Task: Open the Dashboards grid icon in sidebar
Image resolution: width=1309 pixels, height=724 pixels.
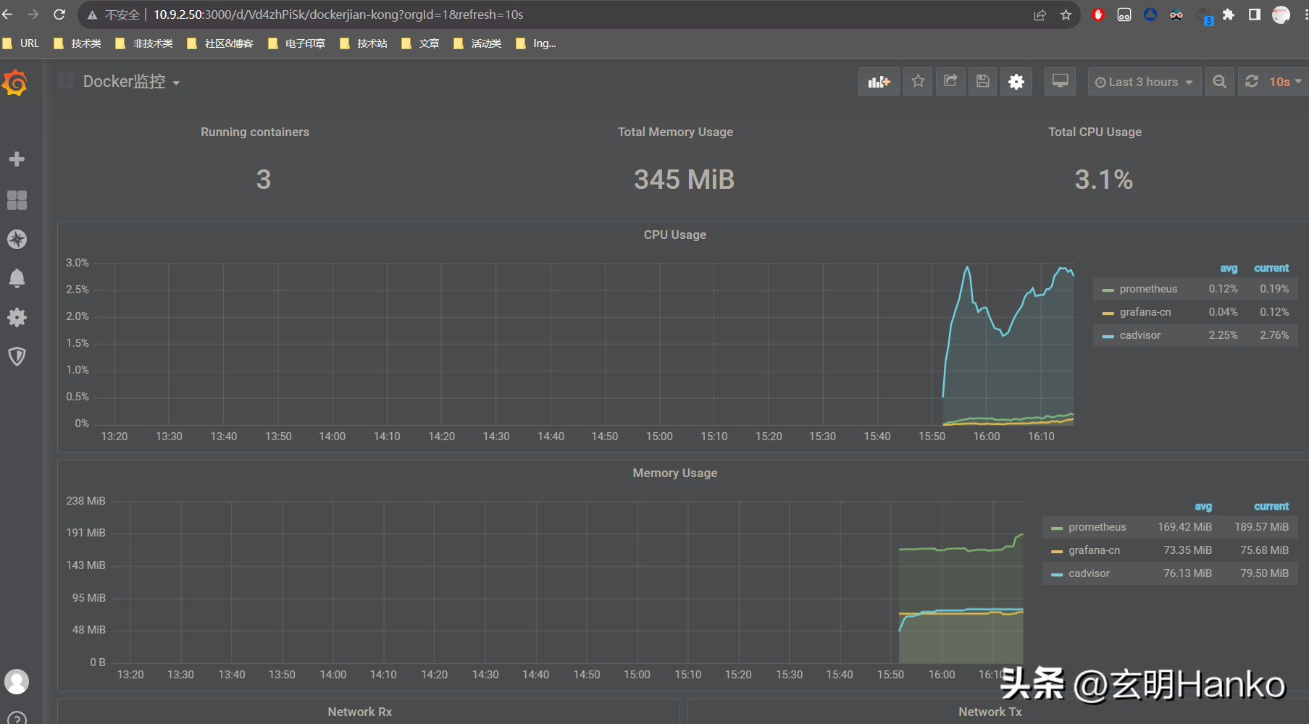Action: pyautogui.click(x=17, y=200)
